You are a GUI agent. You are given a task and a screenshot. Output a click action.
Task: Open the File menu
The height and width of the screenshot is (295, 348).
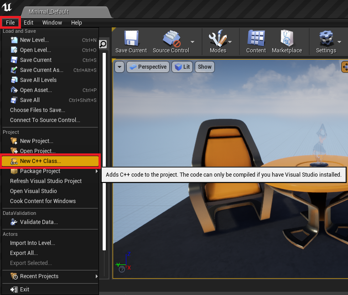tap(10, 23)
